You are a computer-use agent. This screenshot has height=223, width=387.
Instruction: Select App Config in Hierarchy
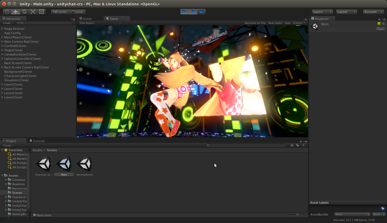(12, 33)
